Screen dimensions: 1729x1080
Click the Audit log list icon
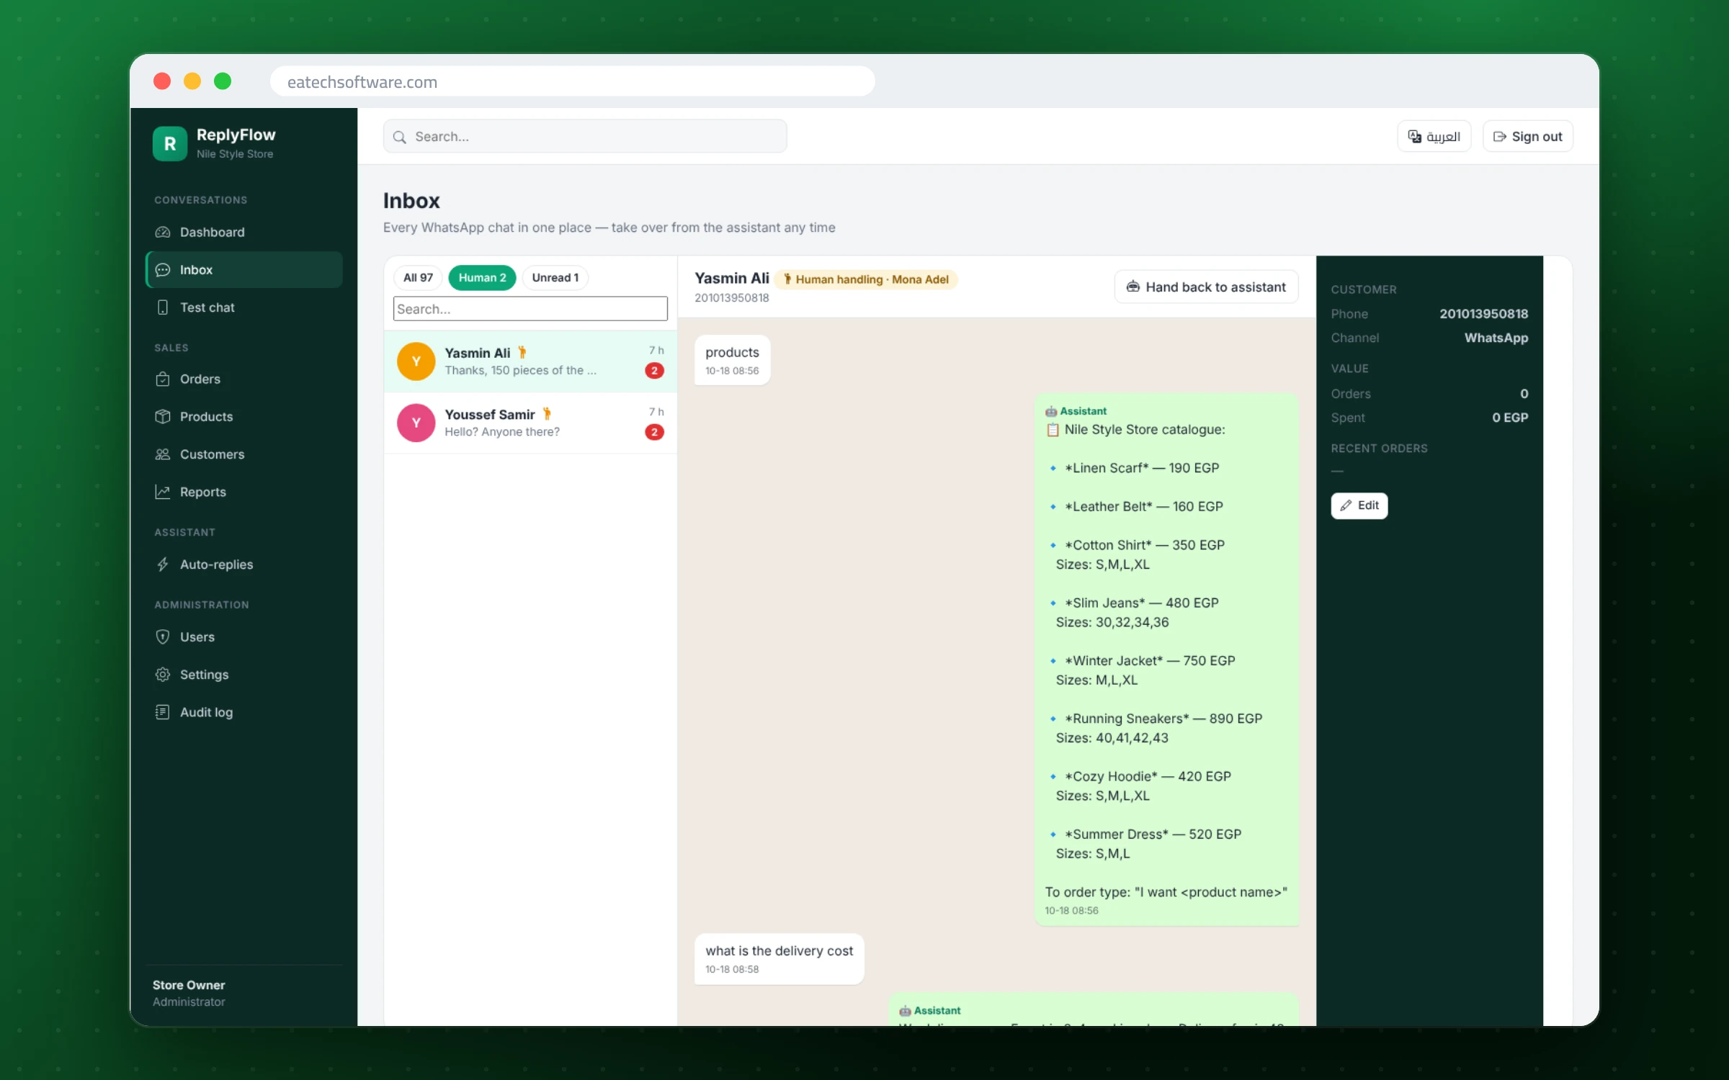pos(163,712)
